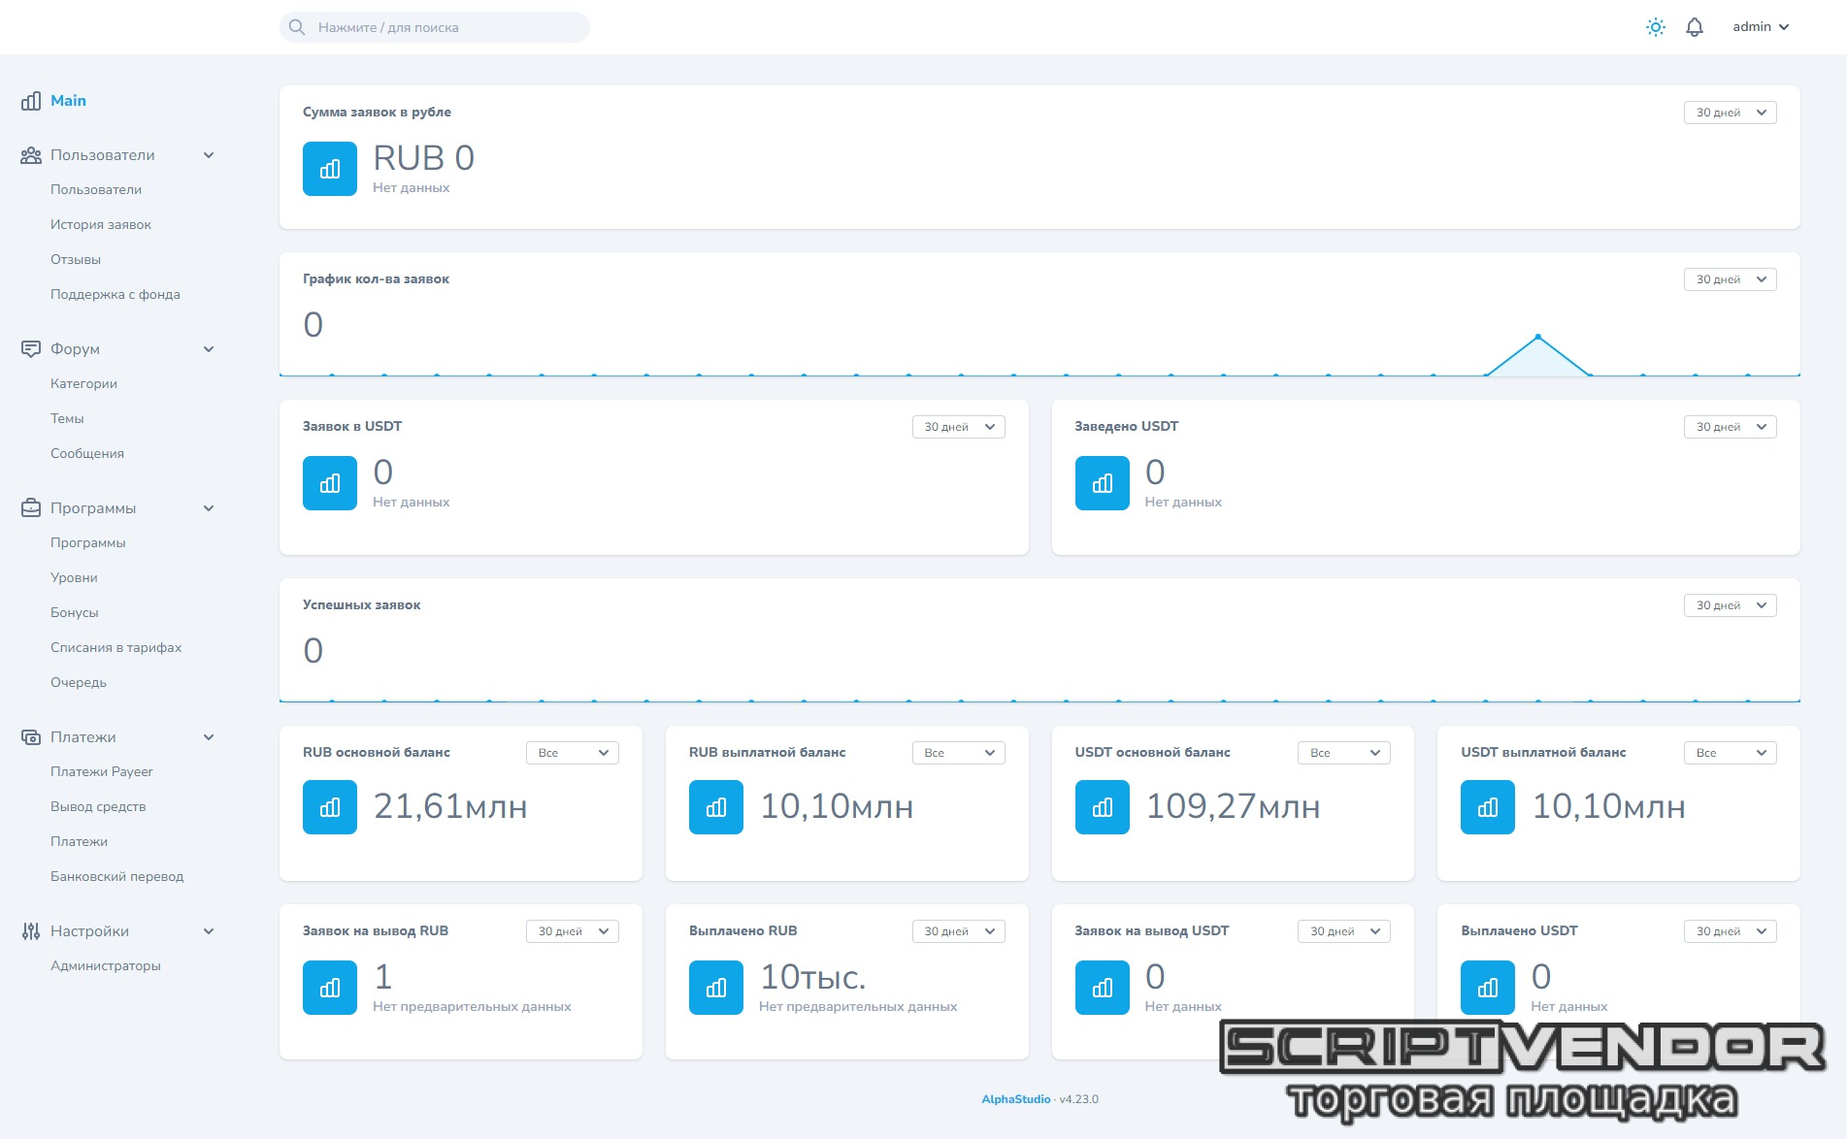Click the chart icon in RUB выплатной баланс card
Screen dimensions: 1847x1139
pos(716,807)
